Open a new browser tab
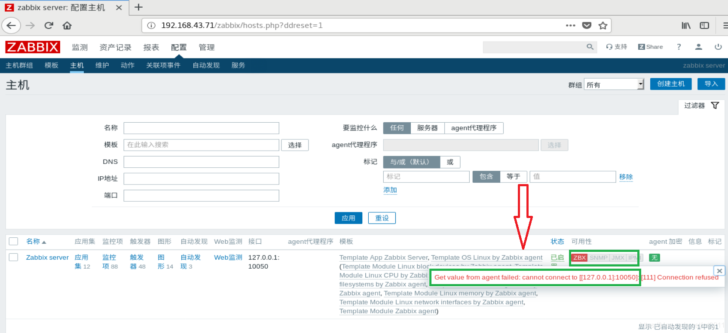 click(138, 7)
